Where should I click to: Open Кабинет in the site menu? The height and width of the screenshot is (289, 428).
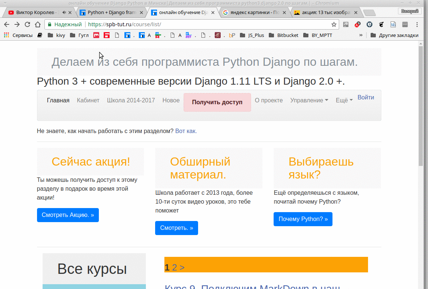pyautogui.click(x=88, y=100)
